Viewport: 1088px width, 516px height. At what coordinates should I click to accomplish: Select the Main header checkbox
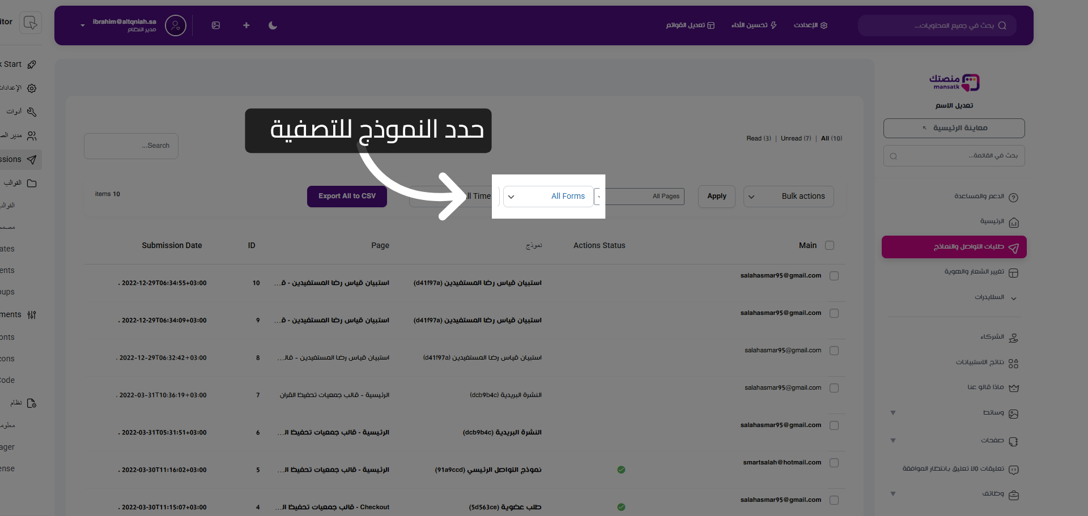click(x=830, y=245)
